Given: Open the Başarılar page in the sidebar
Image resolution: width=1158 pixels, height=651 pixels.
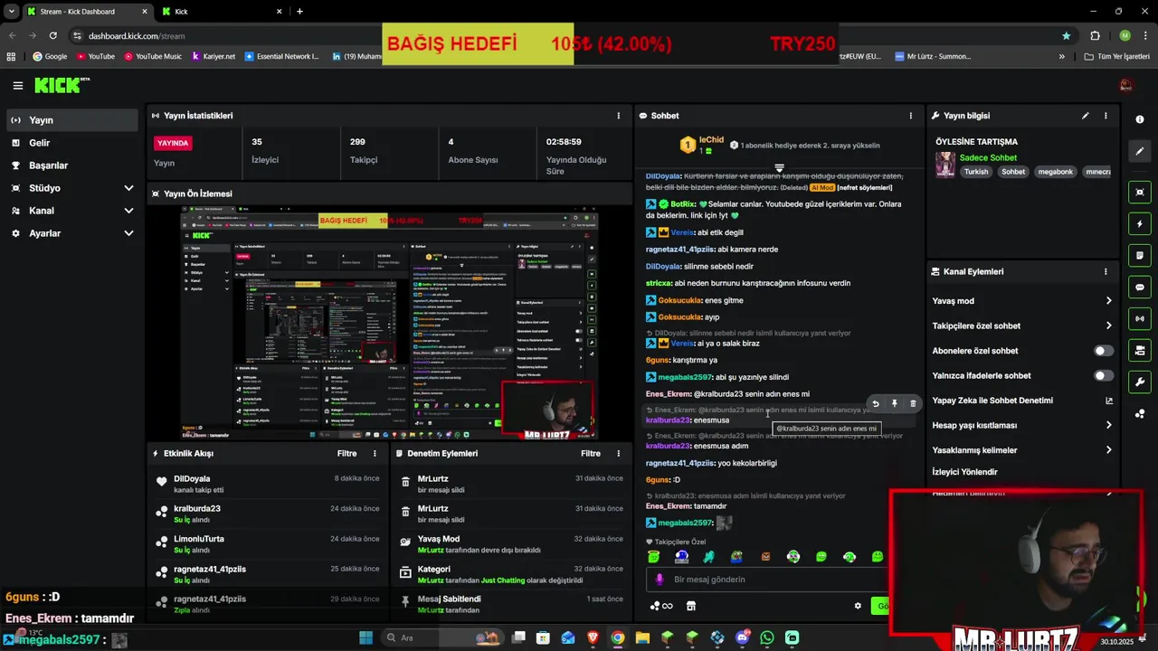Looking at the screenshot, I should point(72,165).
